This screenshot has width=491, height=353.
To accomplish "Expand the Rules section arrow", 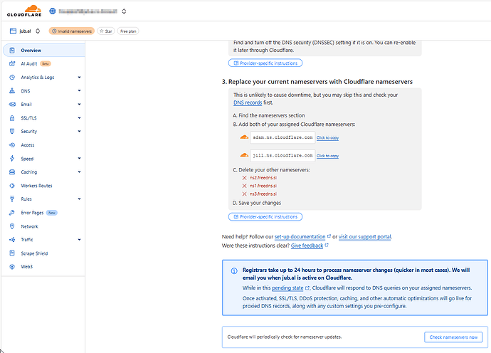I will pos(79,199).
